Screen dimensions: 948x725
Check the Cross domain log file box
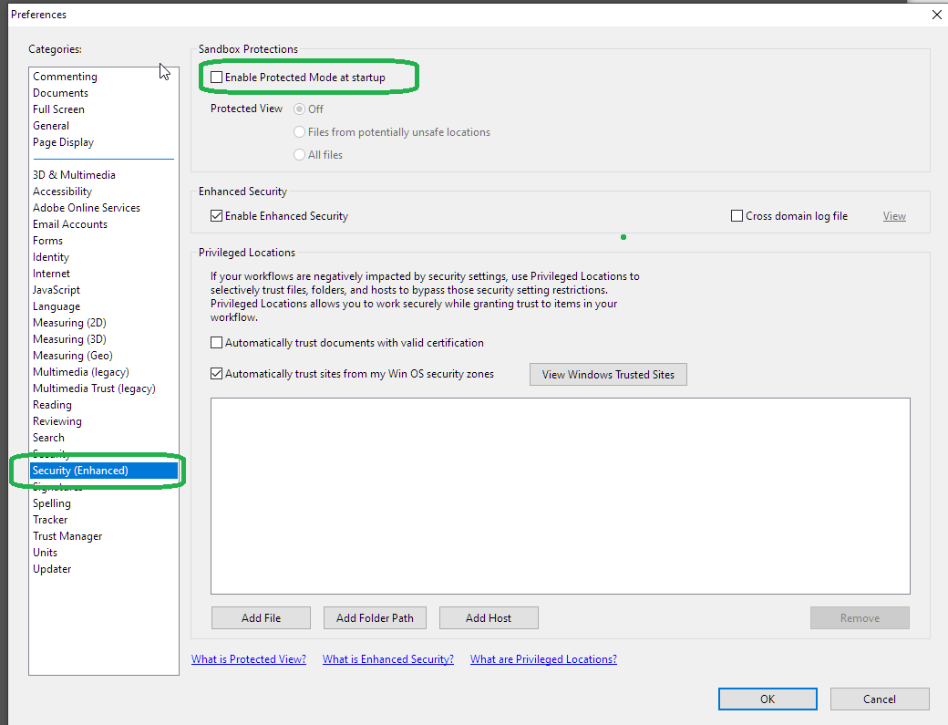[737, 216]
